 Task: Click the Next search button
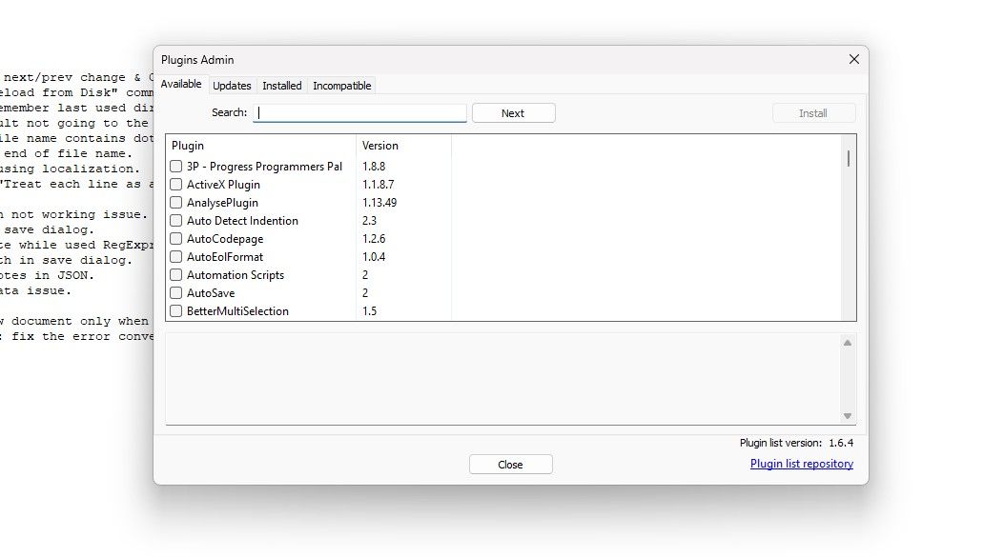click(513, 112)
